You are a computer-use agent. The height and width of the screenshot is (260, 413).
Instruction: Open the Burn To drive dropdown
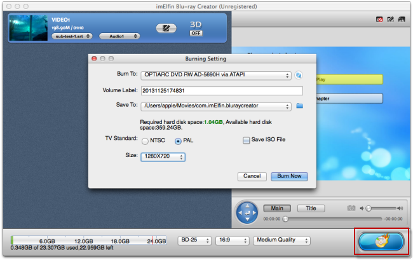click(x=216, y=76)
